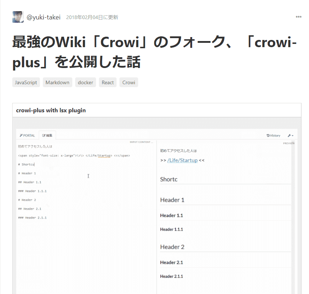Screen dimensions: 309x294
Task: Click the '# Shortcu' line in editor
Action: [x=26, y=164]
